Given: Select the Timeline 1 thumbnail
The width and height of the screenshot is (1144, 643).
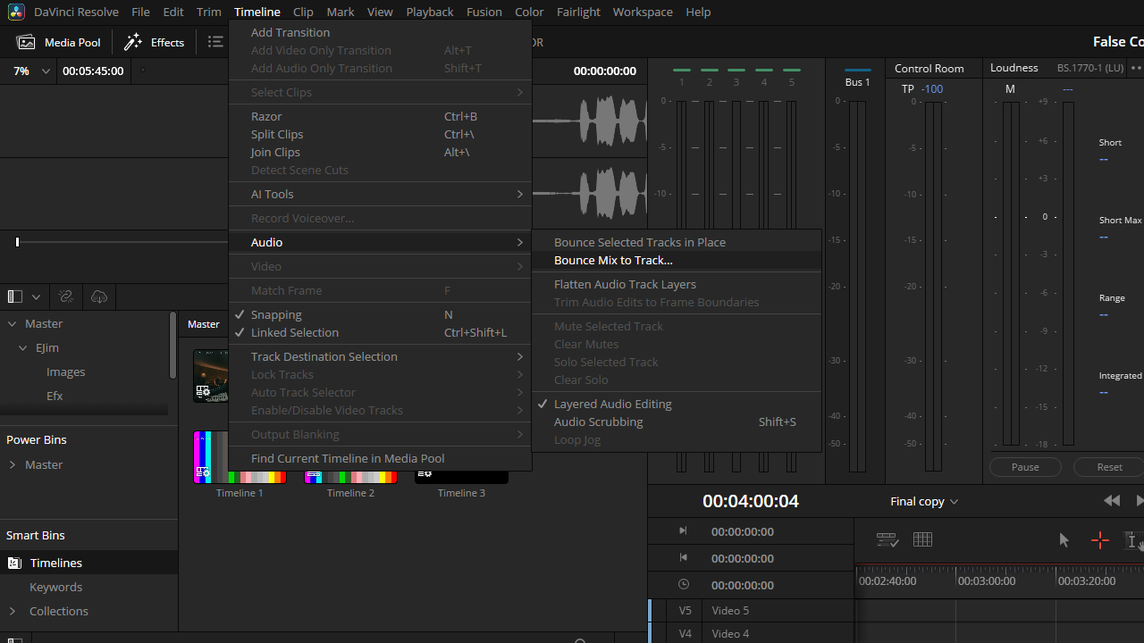Looking at the screenshot, I should [240, 457].
